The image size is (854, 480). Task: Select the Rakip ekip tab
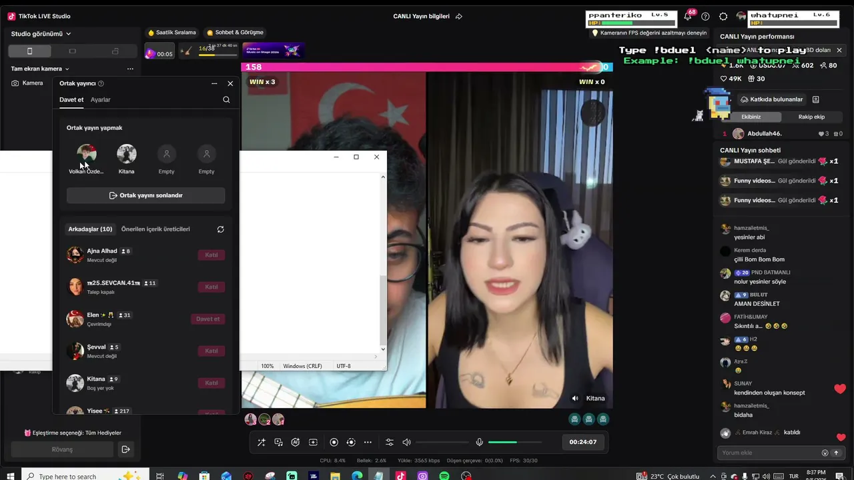pyautogui.click(x=811, y=117)
